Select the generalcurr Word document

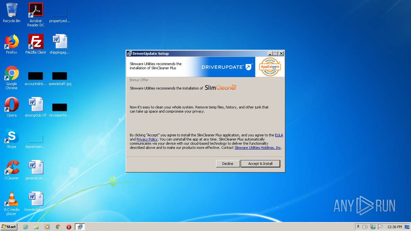[x=36, y=170]
